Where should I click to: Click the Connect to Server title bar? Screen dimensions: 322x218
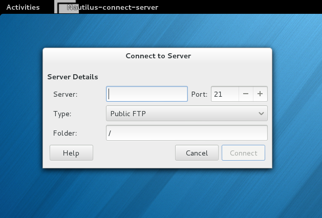[158, 55]
